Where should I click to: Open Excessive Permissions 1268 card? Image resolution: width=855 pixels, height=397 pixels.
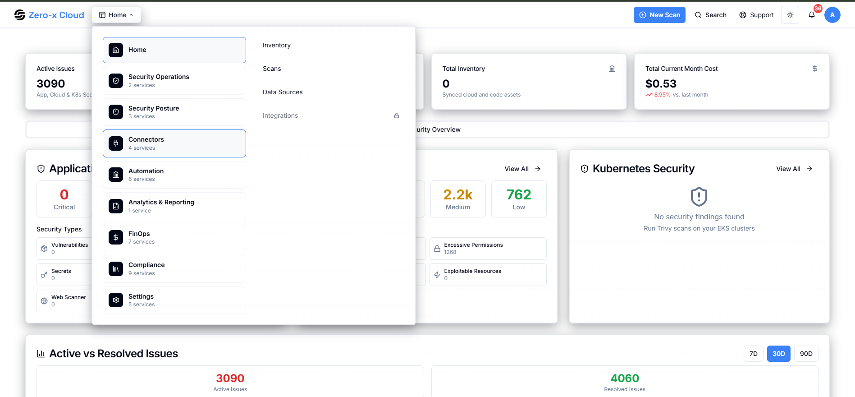coord(488,249)
